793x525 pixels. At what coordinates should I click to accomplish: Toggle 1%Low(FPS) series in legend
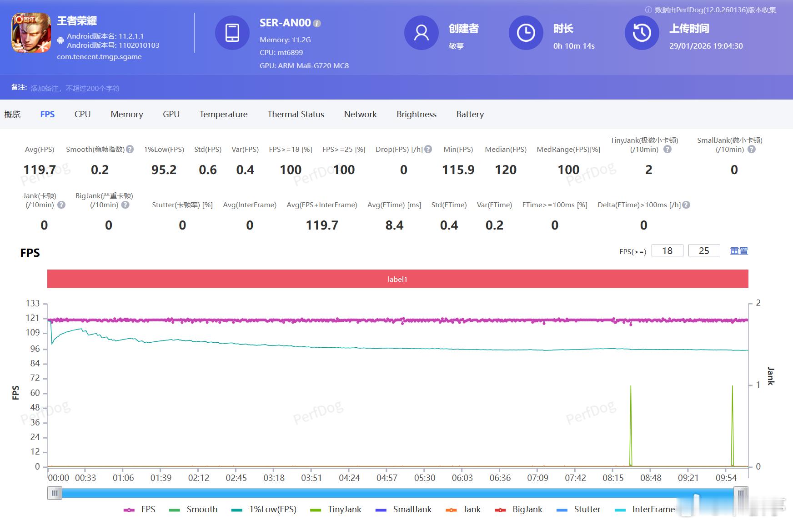click(264, 510)
